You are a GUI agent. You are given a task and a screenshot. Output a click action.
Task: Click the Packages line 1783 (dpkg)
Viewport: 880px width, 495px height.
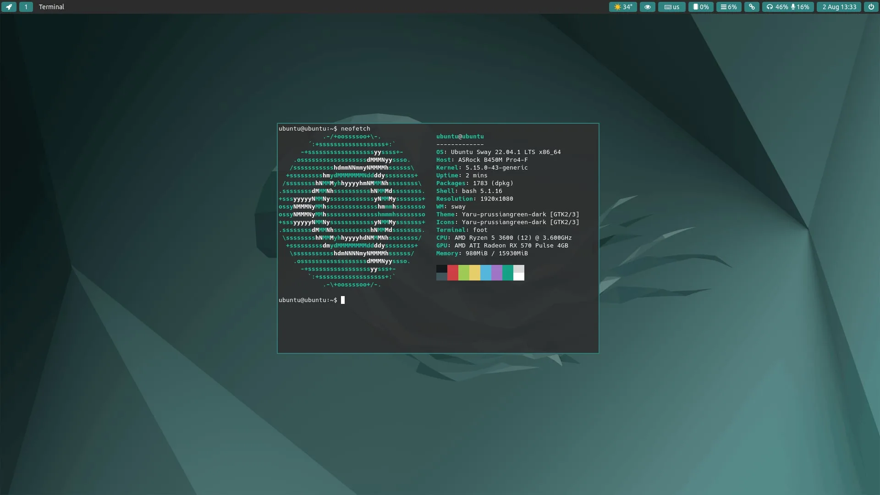coord(474,183)
